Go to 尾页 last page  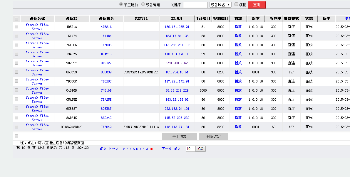click(x=177, y=149)
